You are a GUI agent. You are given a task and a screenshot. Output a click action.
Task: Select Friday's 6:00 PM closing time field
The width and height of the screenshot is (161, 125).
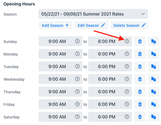[110, 104]
